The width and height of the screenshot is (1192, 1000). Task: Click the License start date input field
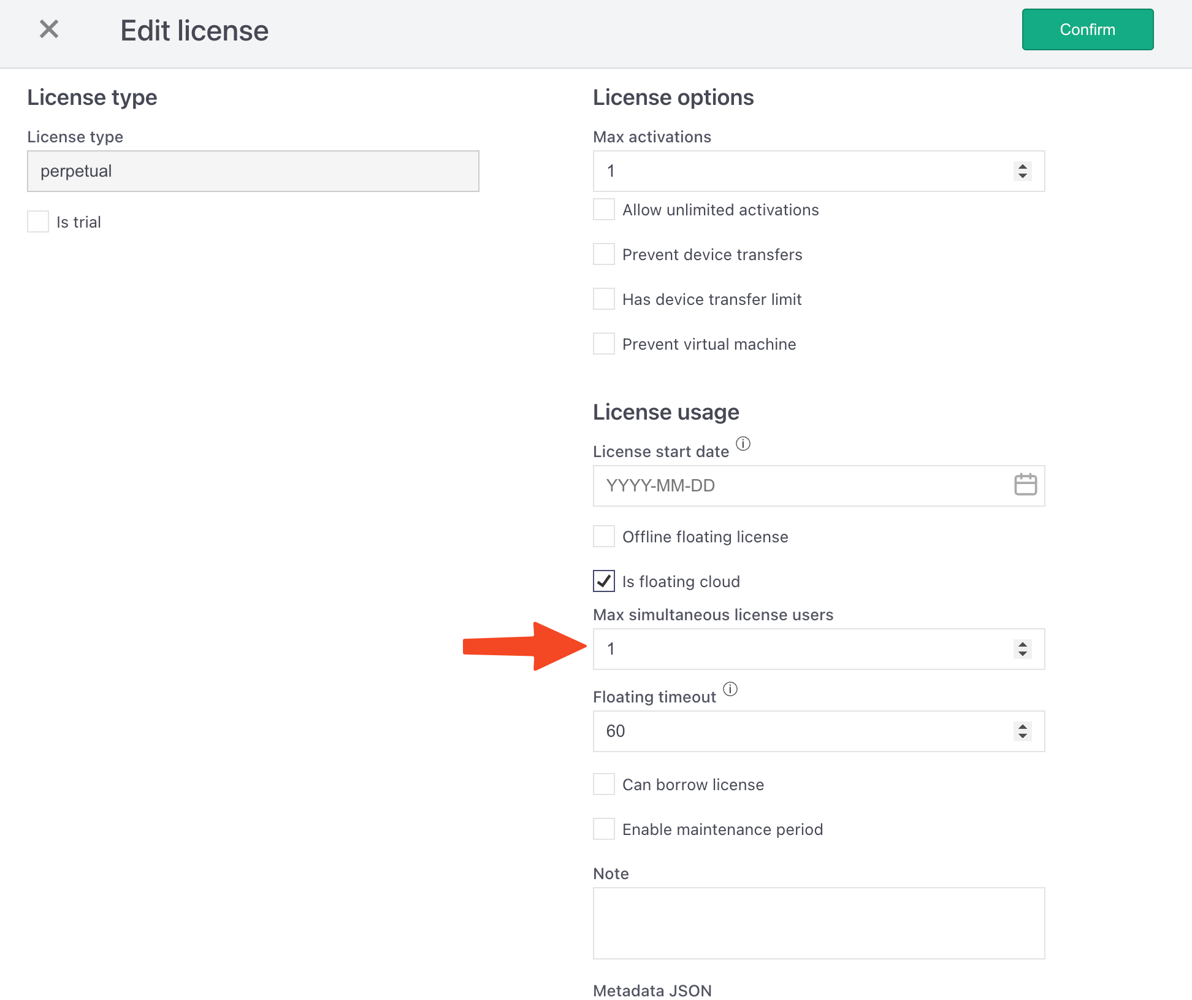(x=797, y=486)
